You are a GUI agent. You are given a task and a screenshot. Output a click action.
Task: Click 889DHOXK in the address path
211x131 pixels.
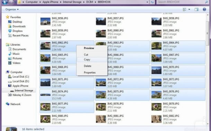(x=104, y=2)
